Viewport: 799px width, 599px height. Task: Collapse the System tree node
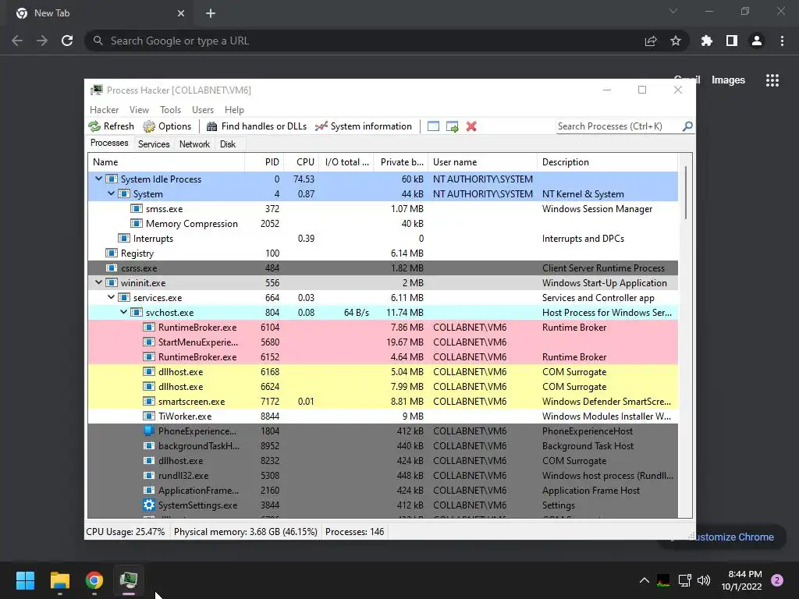[111, 193]
